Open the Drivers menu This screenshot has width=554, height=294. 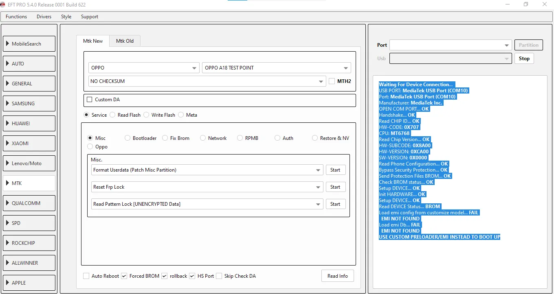click(44, 17)
